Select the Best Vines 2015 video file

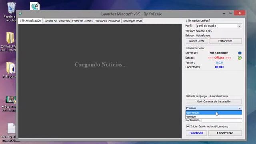(x=10, y=104)
